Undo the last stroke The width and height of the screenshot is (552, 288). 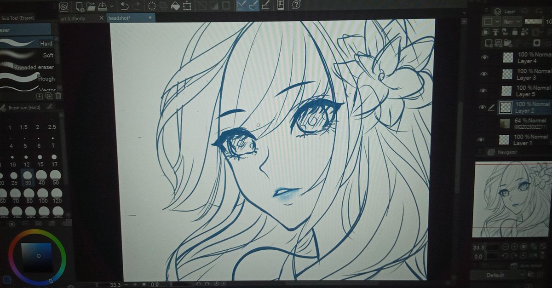(x=124, y=6)
